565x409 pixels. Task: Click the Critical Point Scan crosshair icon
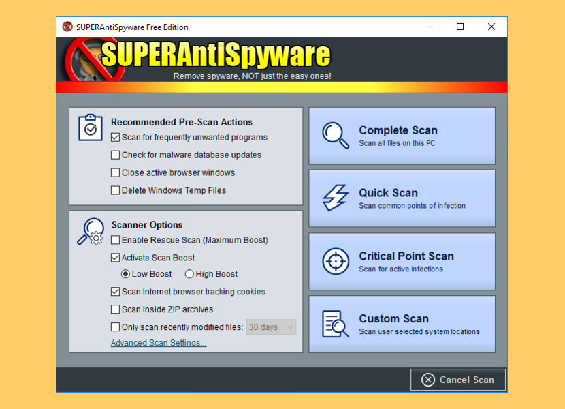(336, 261)
